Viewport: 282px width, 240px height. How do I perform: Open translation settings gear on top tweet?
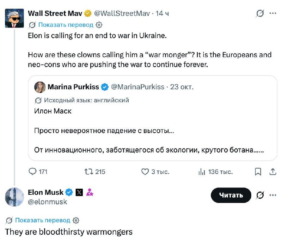99,25
